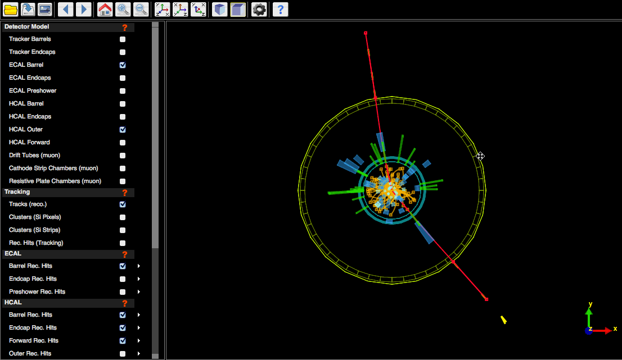622x360 pixels.
Task: Open the Tracking section help question mark
Action: pos(125,192)
